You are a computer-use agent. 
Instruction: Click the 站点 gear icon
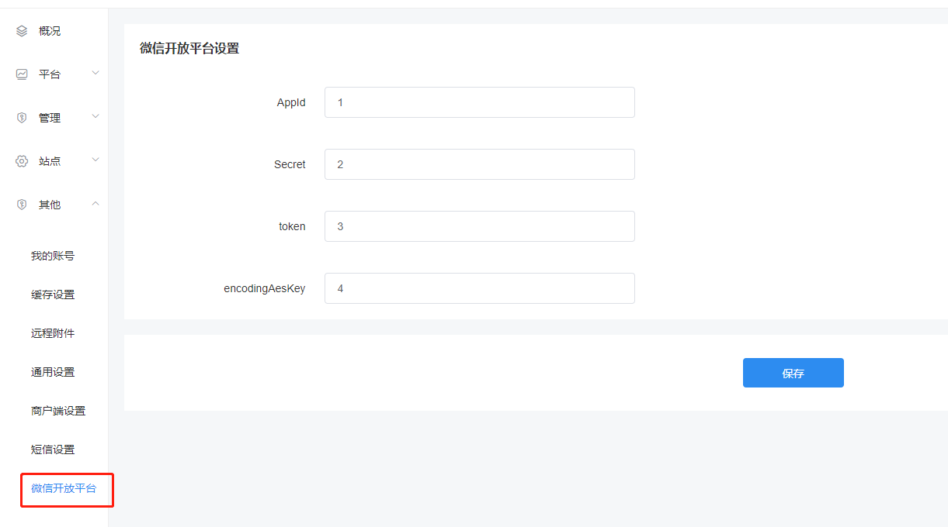pyautogui.click(x=22, y=161)
